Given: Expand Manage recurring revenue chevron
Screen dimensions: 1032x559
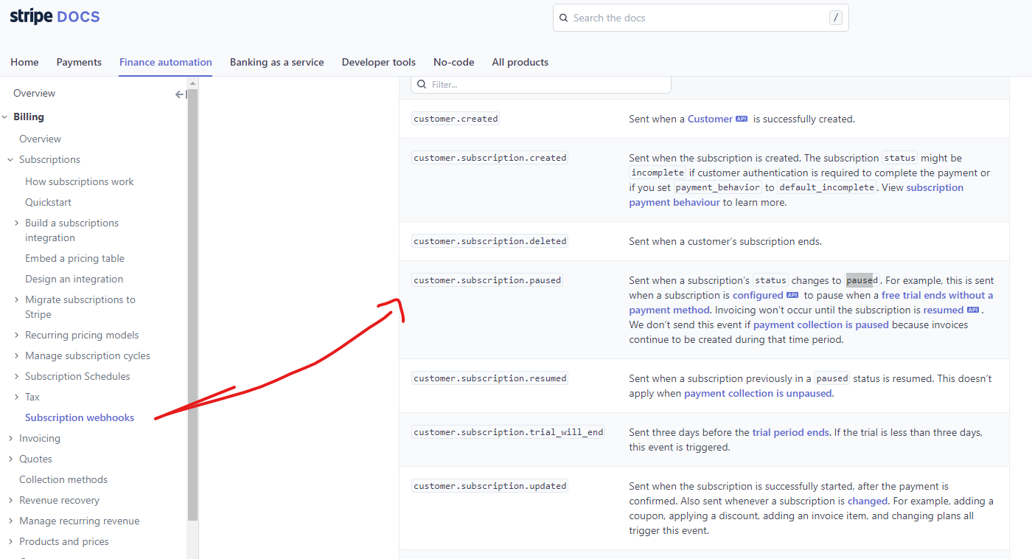Looking at the screenshot, I should pos(10,521).
